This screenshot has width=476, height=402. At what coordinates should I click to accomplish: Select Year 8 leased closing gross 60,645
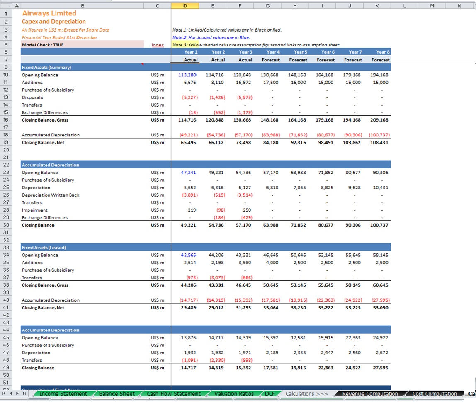pyautogui.click(x=380, y=285)
